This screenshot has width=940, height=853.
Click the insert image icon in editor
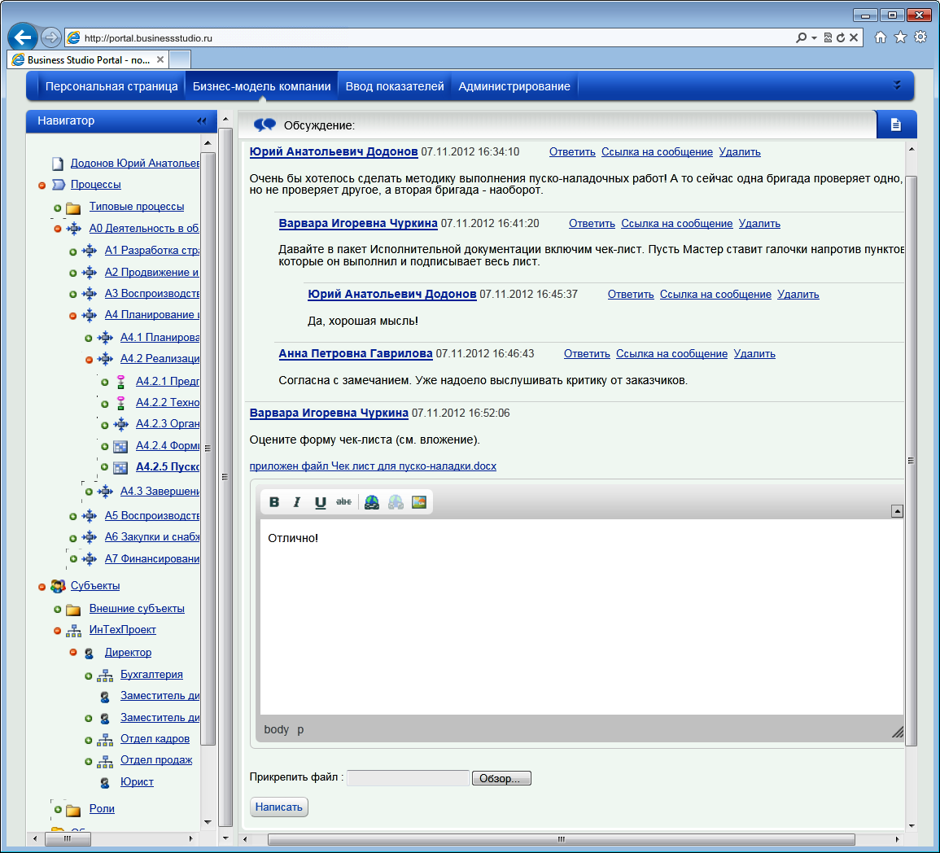coord(419,502)
